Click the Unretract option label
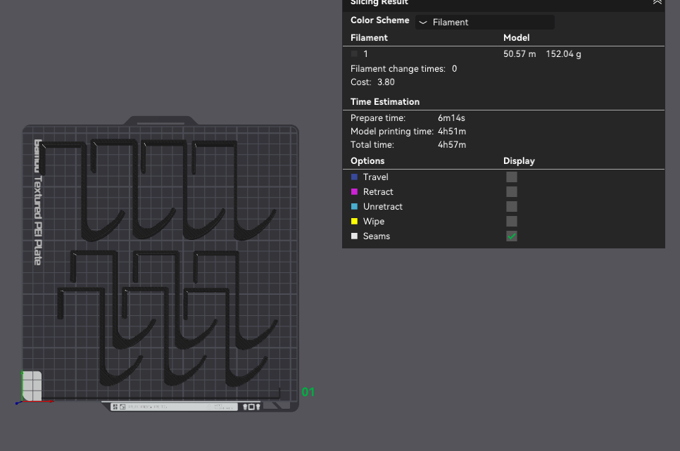680x451 pixels. [382, 206]
